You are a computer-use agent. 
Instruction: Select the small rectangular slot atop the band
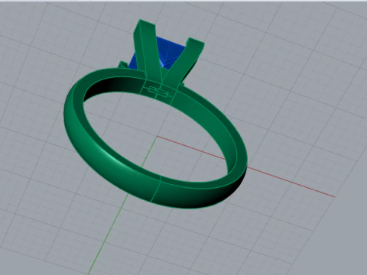(158, 92)
